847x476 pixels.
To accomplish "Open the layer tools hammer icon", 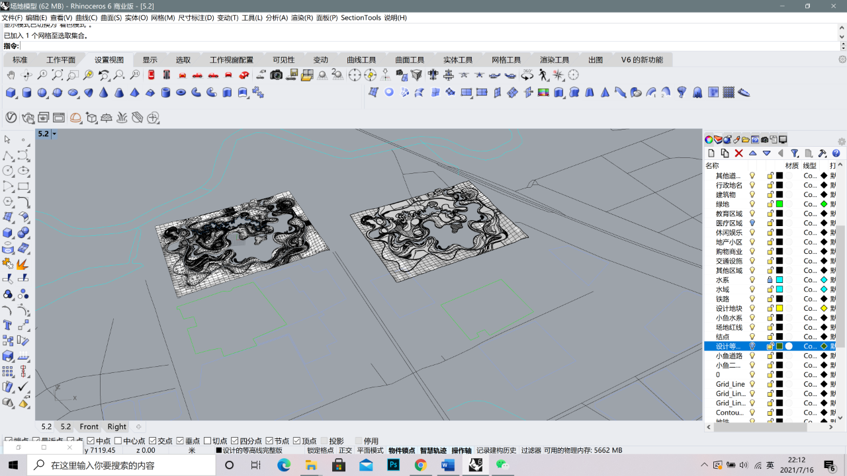I will (x=823, y=153).
